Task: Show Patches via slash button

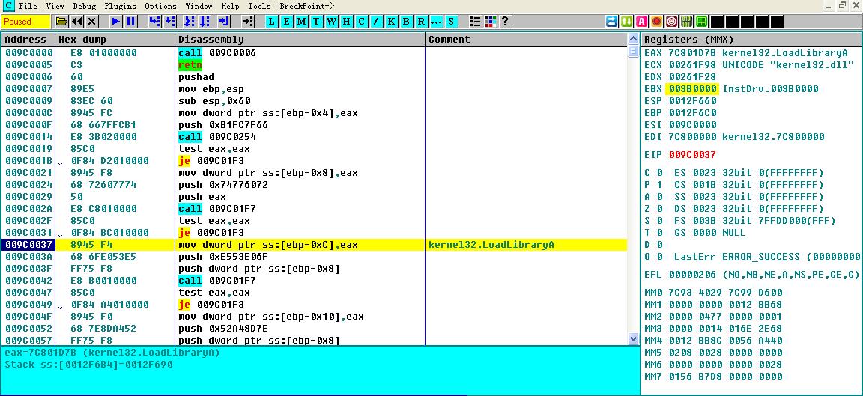Action: [376, 22]
